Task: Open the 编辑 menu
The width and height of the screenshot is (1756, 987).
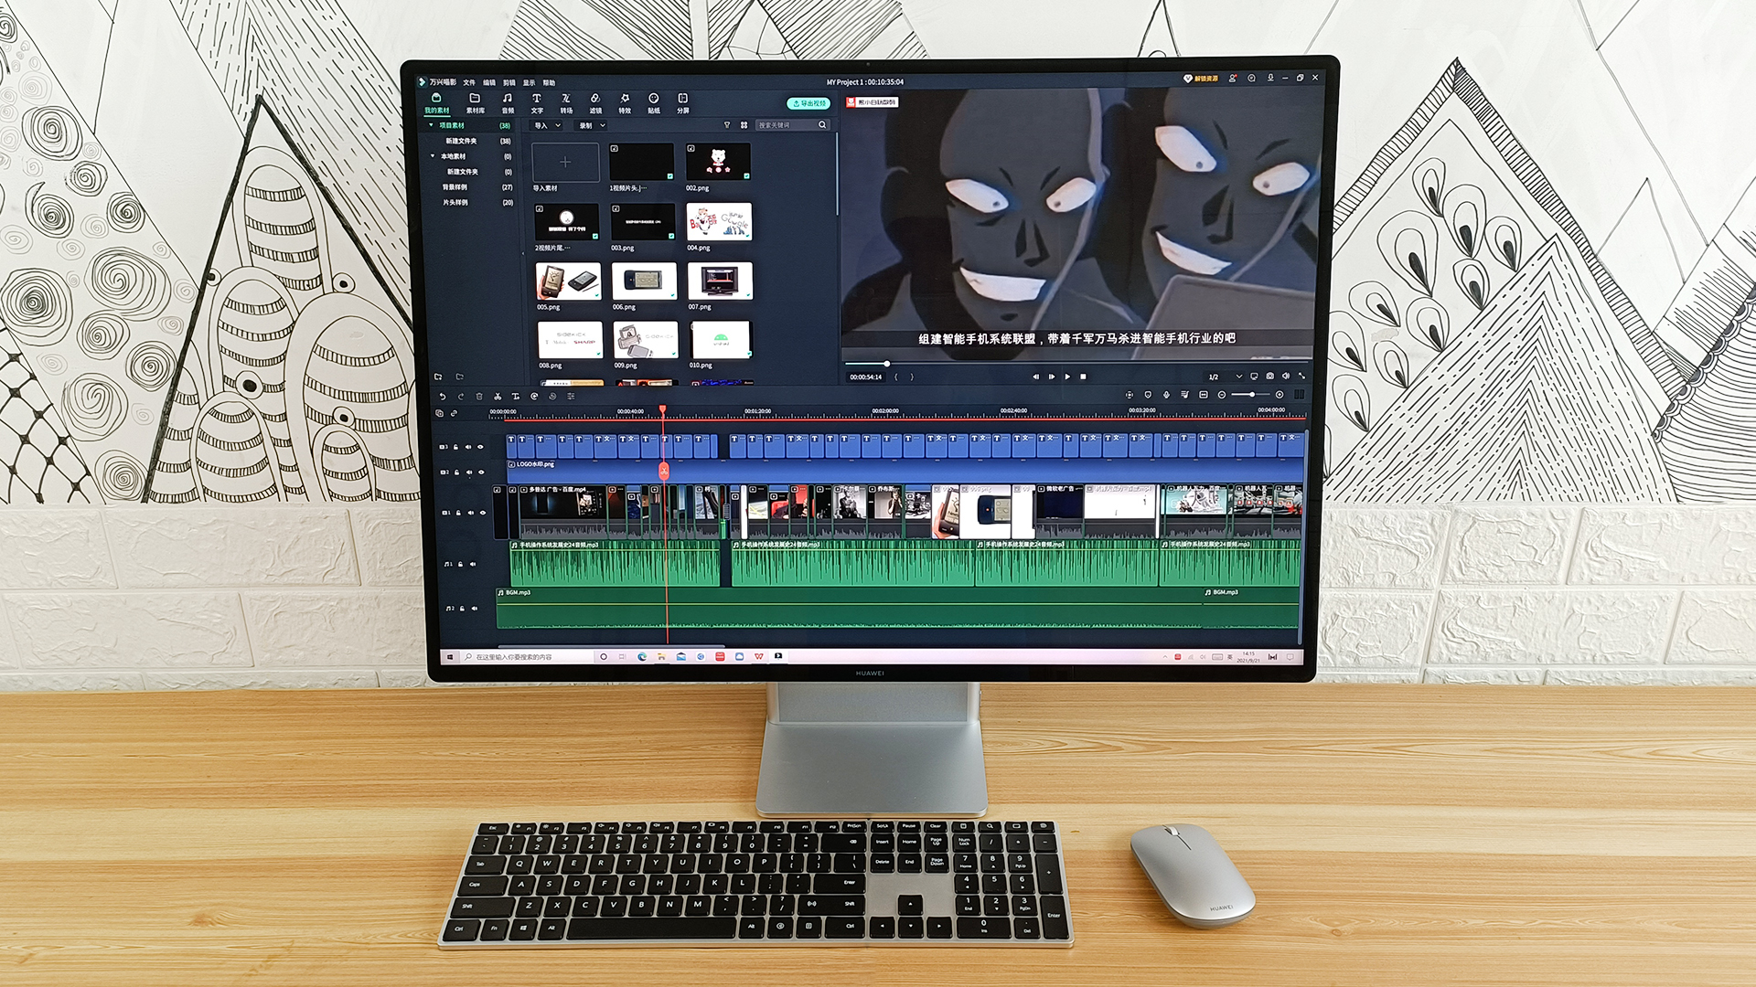Action: (x=489, y=82)
